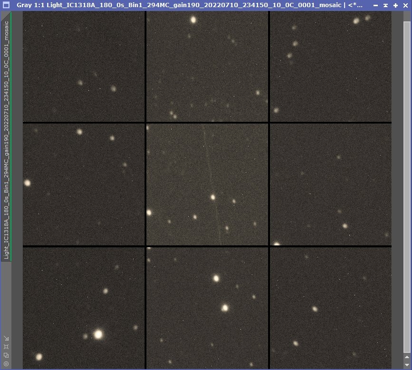This screenshot has width=412, height=370.
Task: Click the zoom-to-fit icon with four corner lines
Action: point(6,347)
